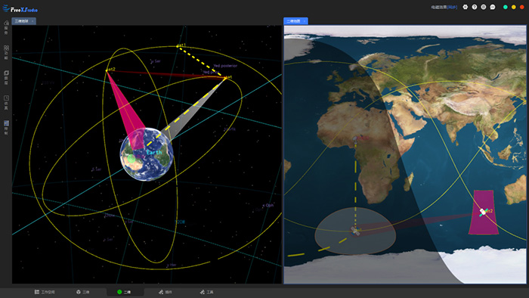Image resolution: width=529 pixels, height=298 pixels.
Task: Open the workspace item in bottom bar
Action: pos(45,292)
